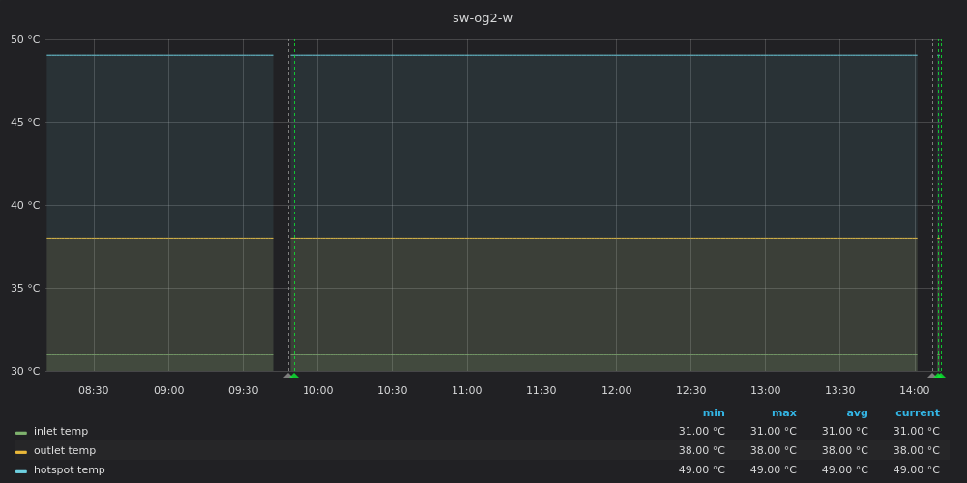Toggle the outlet temp series in legend
The height and width of the screenshot is (483, 967).
[x=64, y=451]
